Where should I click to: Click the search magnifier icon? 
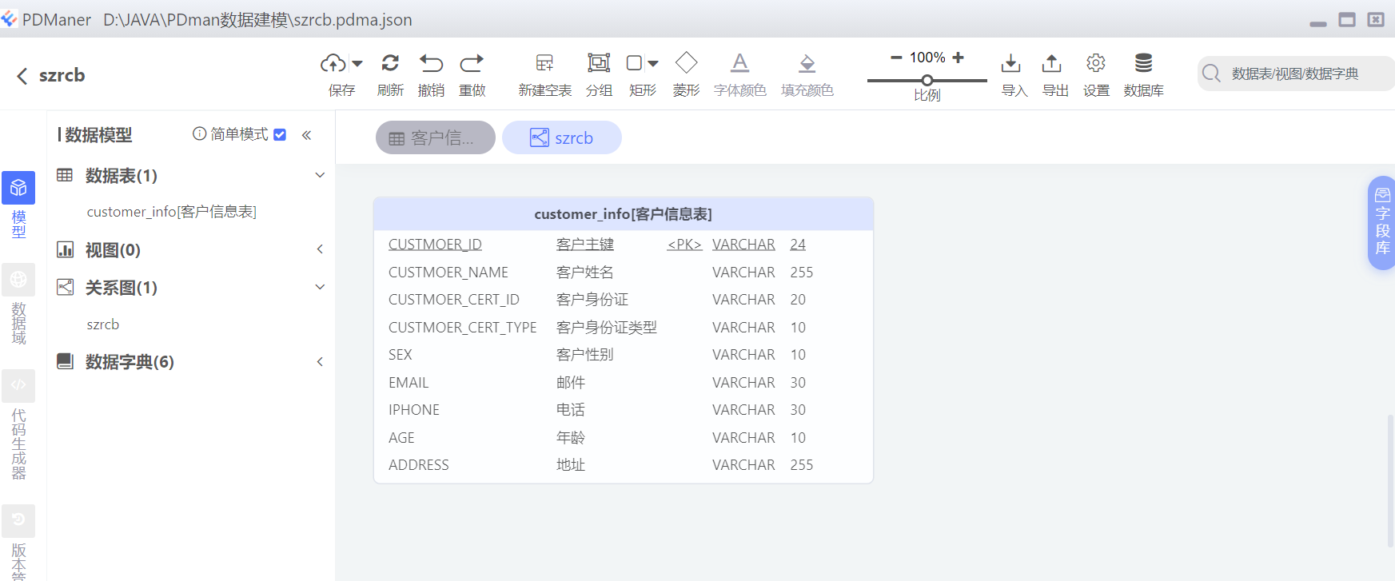pyautogui.click(x=1212, y=74)
